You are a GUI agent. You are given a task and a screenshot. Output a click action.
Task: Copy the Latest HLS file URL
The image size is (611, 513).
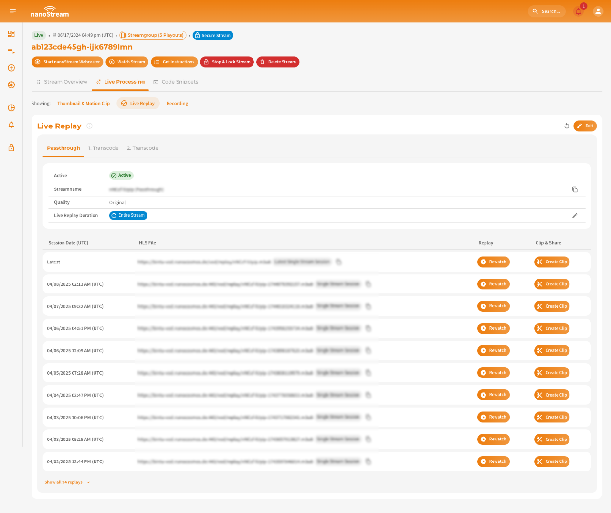coord(338,262)
